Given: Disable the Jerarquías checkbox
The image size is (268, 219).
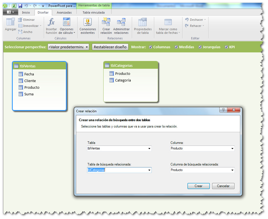Looking at the screenshot, I should pyautogui.click(x=200, y=47).
